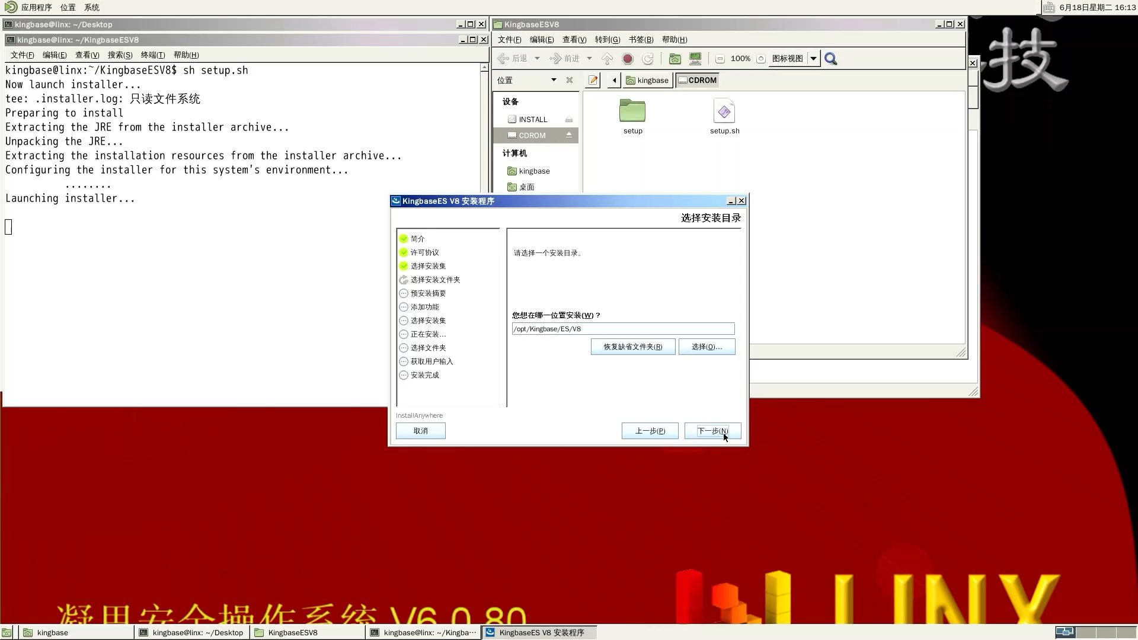Click the Back arrow icon in file manager
Viewport: 1138px width, 640px height.
point(503,59)
